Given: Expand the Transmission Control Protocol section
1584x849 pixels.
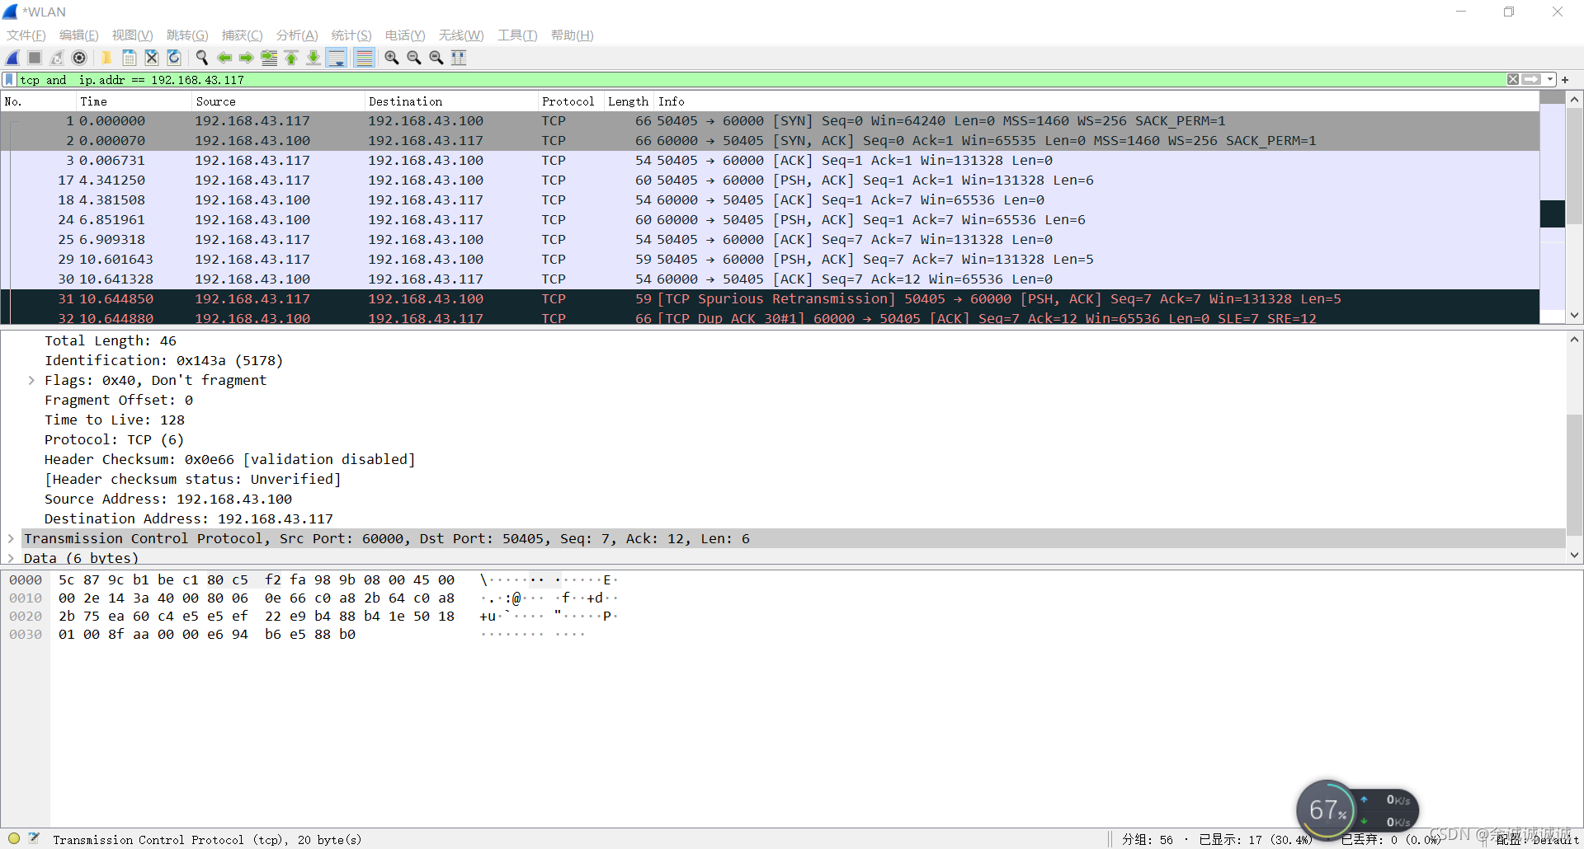Looking at the screenshot, I should point(12,538).
